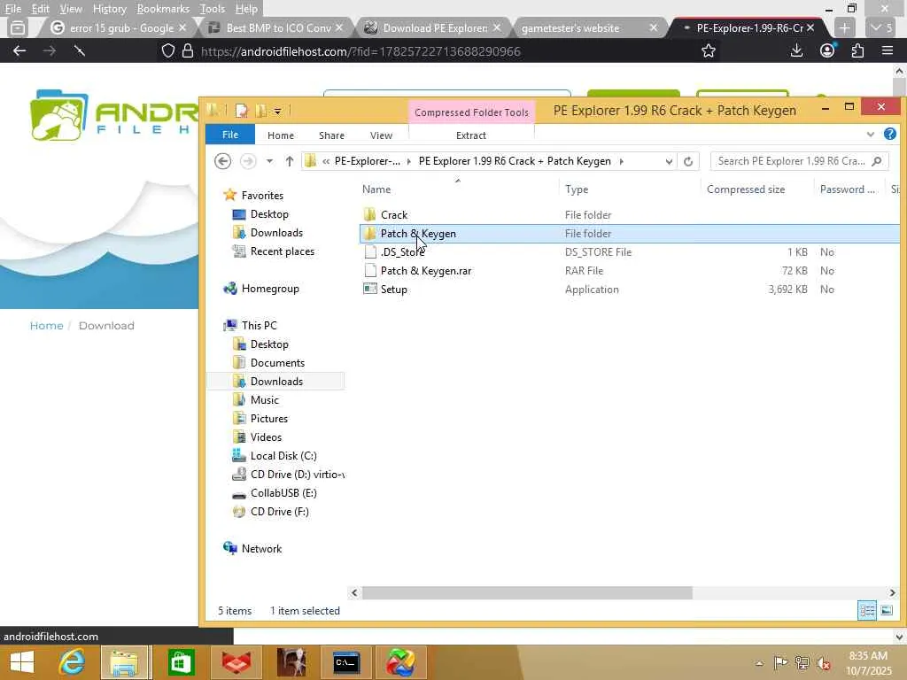Click the horizontal scrollbar right arrow
This screenshot has height=680, width=907.
click(892, 592)
